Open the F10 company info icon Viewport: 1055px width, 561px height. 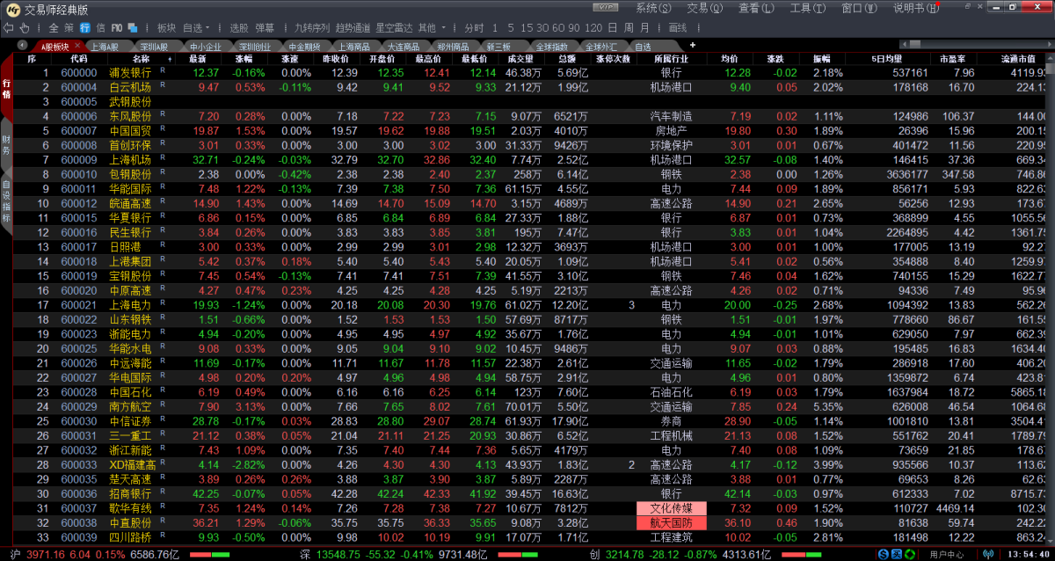click(117, 27)
